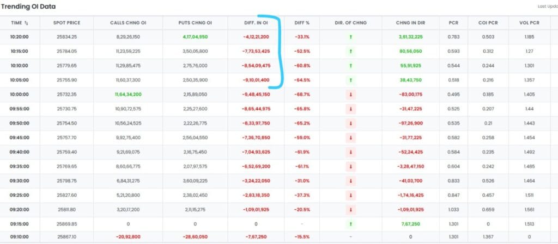Click the red down arrow in 09:30:00 row
Screen dimensions: 558x244
click(351, 180)
